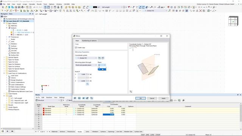This screenshot has width=242, height=136.
Task: Click the preview settings icon under the mirror graphic
Action: tap(131, 92)
